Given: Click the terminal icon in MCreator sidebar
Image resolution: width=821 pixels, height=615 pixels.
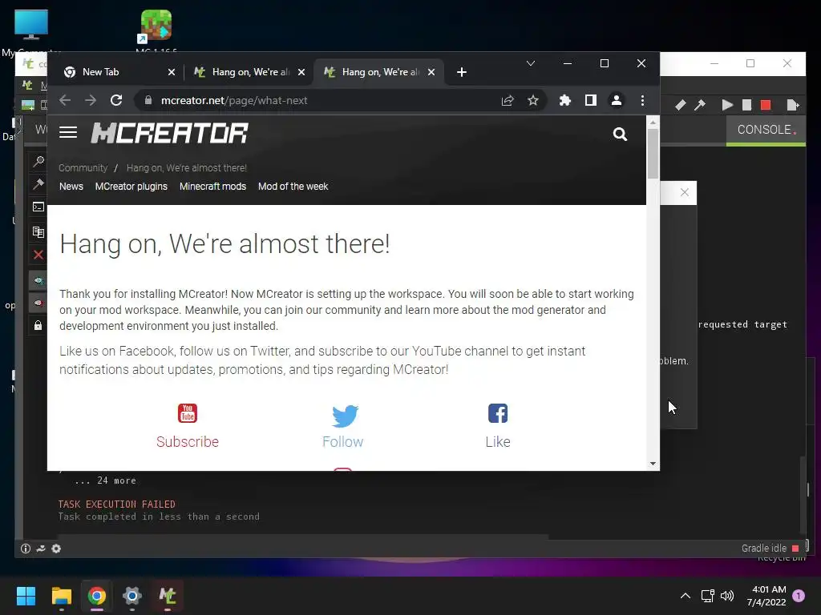Looking at the screenshot, I should pos(38,207).
